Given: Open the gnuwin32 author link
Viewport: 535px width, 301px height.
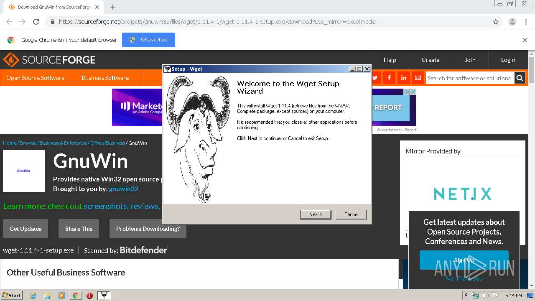Looking at the screenshot, I should pos(124,189).
